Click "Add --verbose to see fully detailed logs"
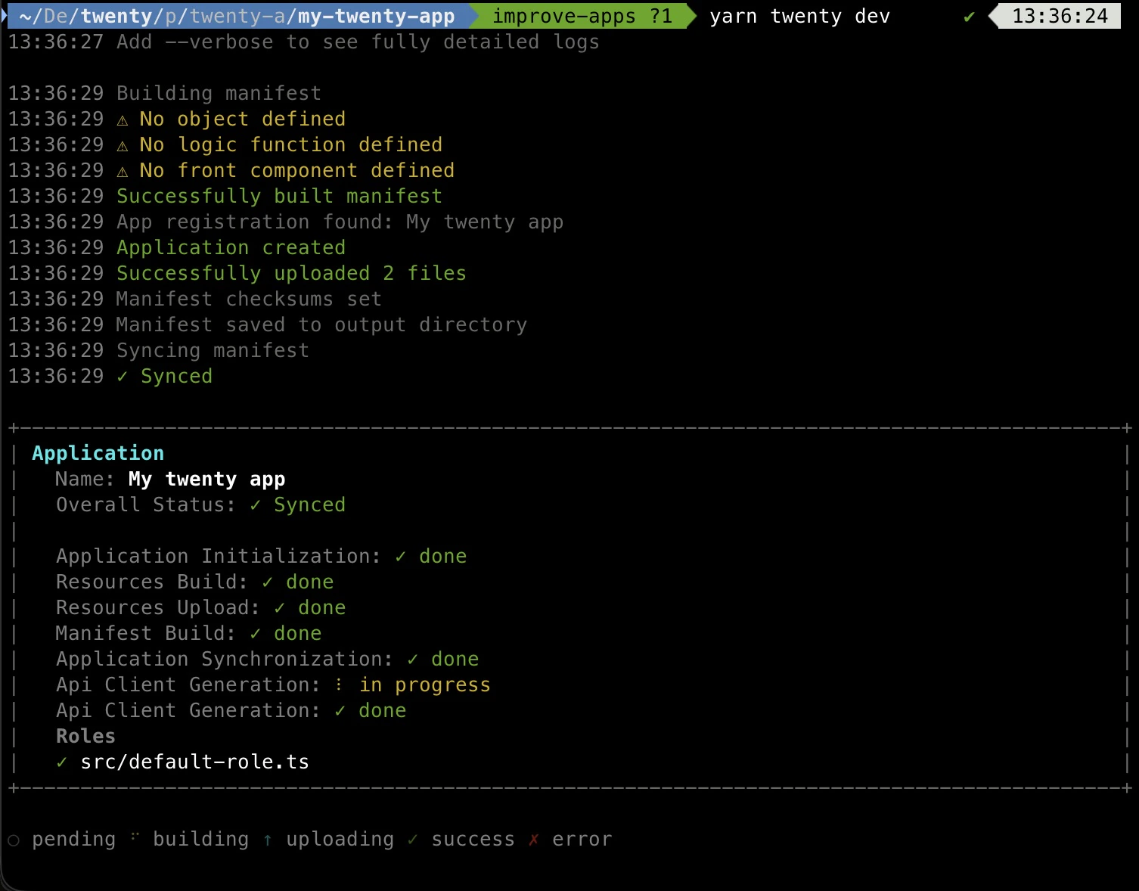Screen dimensions: 1139x891 point(358,42)
